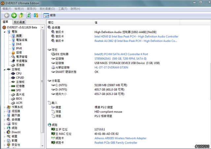Select the 感應器 sensor icon
This screenshot has width=211, height=149.
(x=13, y=65)
